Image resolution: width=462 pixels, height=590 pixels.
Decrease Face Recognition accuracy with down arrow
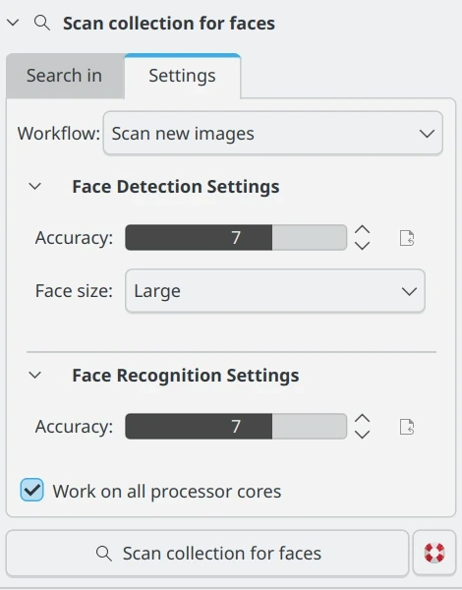coord(363,435)
